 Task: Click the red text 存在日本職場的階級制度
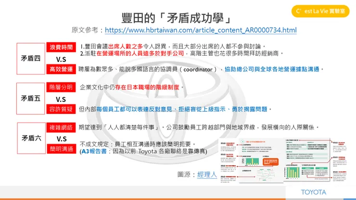[147, 87]
